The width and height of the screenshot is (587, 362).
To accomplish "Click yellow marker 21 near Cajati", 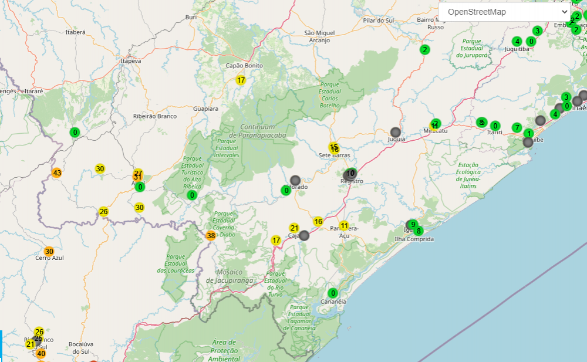I will point(295,228).
